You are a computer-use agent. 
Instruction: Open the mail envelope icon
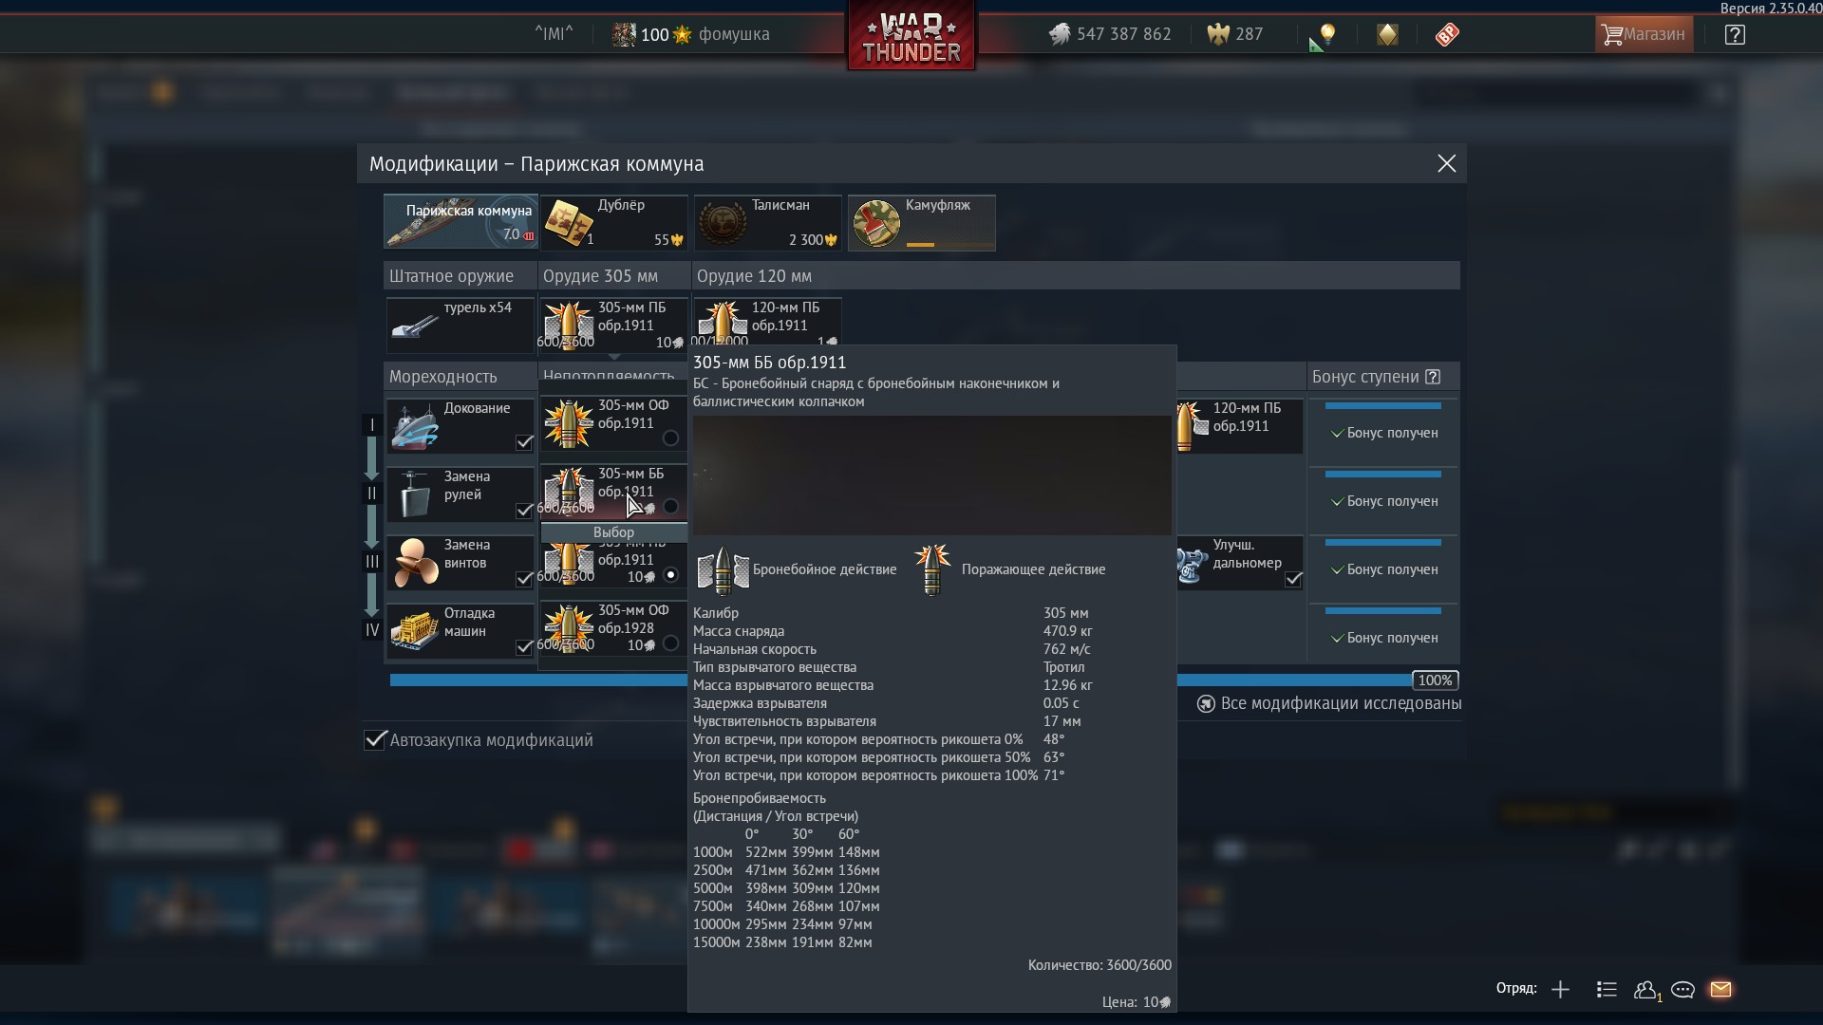1720,990
